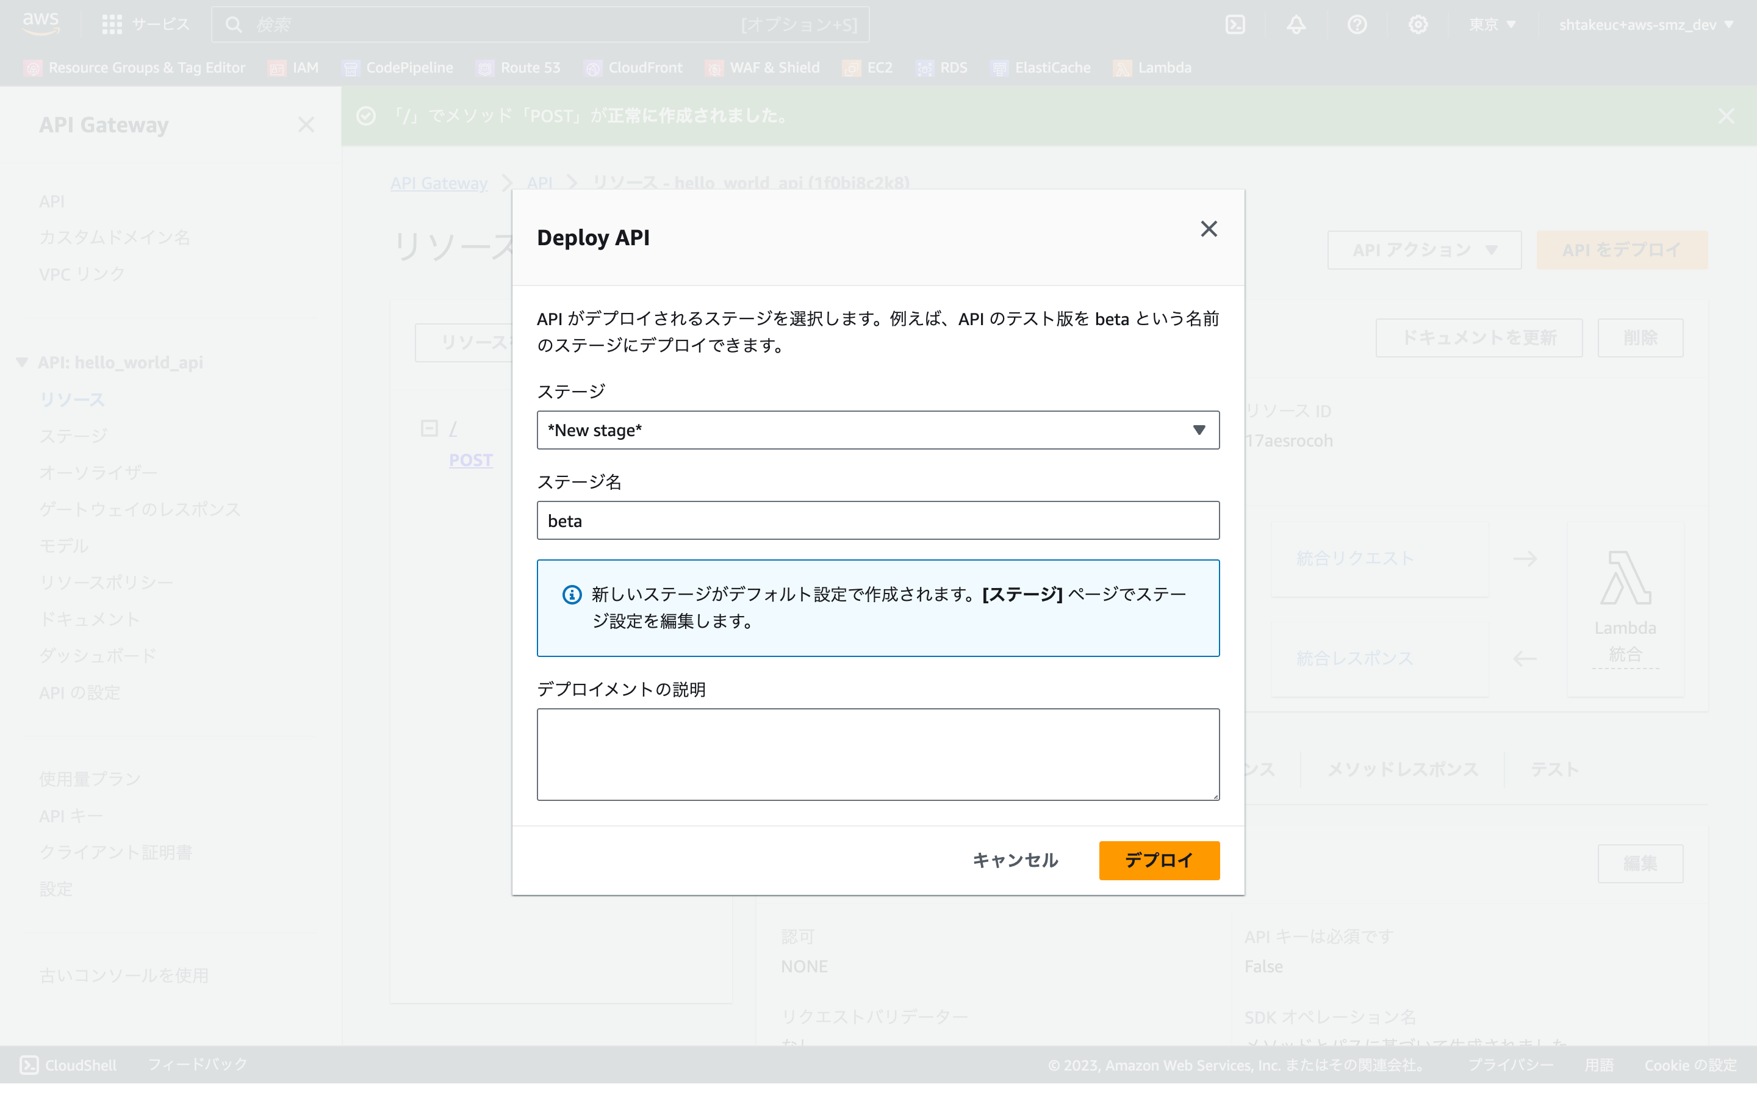
Task: Open the RDS favorite shortcut
Action: tap(942, 68)
